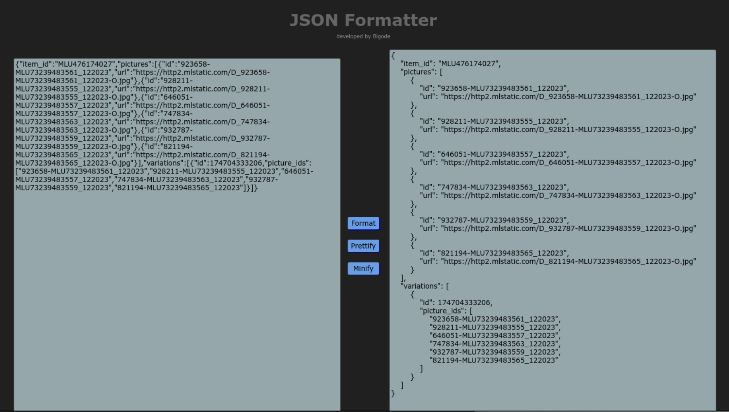This screenshot has height=412, width=729.
Task: Click the JSON Formatter page title
Action: coord(363,20)
